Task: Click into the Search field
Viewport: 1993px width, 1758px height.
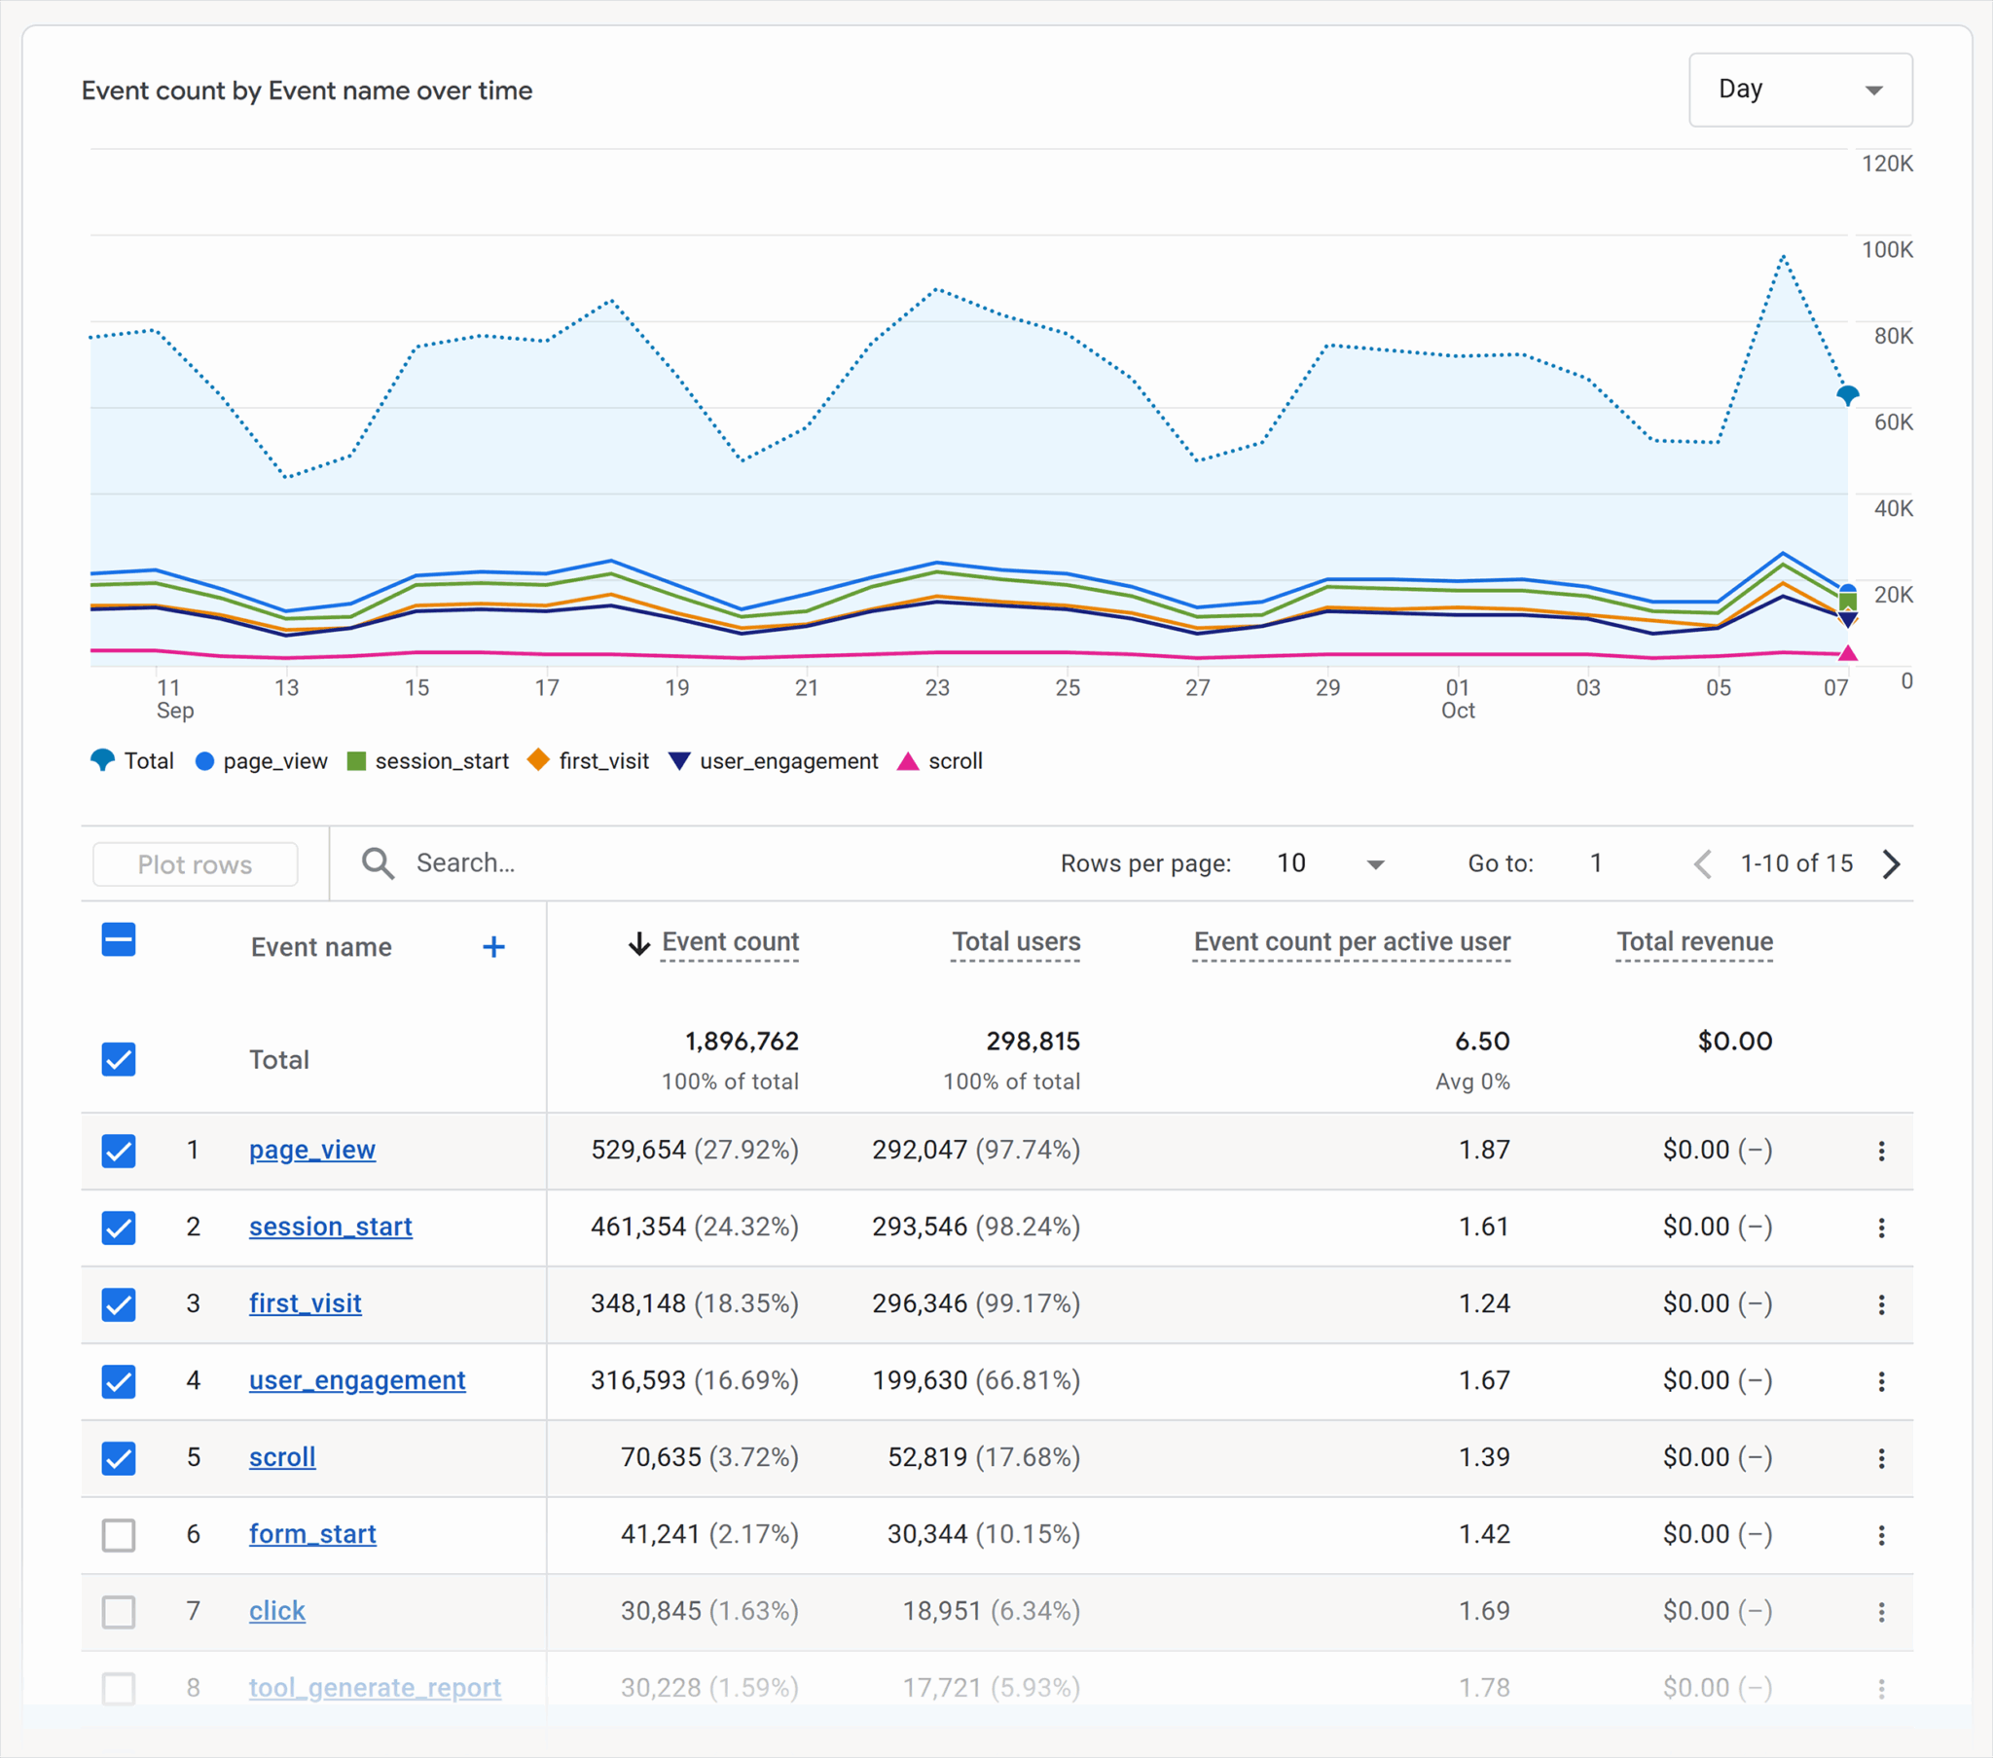Action: [682, 863]
